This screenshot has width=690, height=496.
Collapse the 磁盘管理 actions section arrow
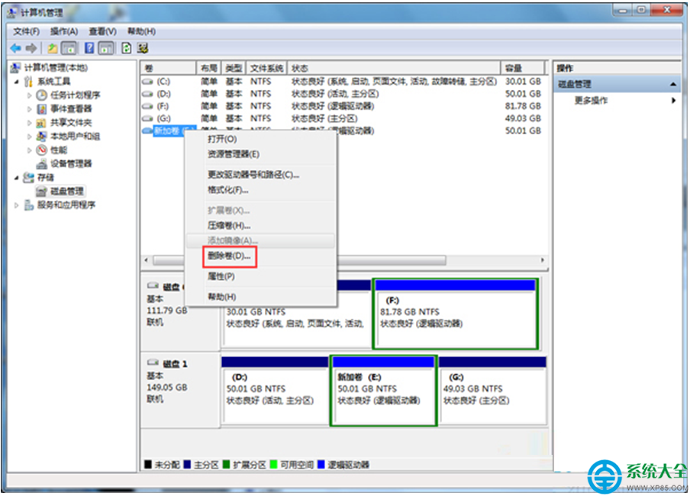(x=673, y=84)
